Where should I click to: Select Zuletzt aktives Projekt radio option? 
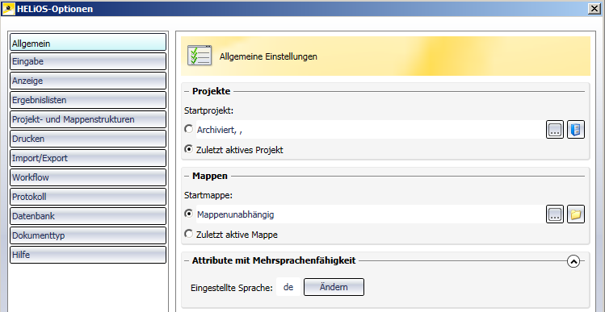[189, 149]
